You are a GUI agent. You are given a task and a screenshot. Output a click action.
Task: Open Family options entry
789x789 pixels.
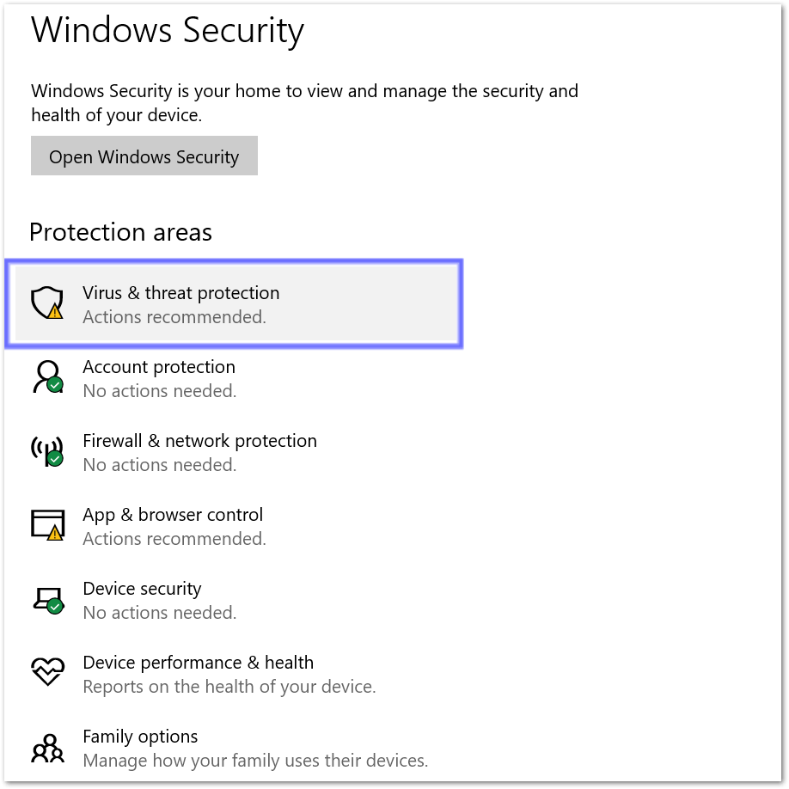point(140,737)
